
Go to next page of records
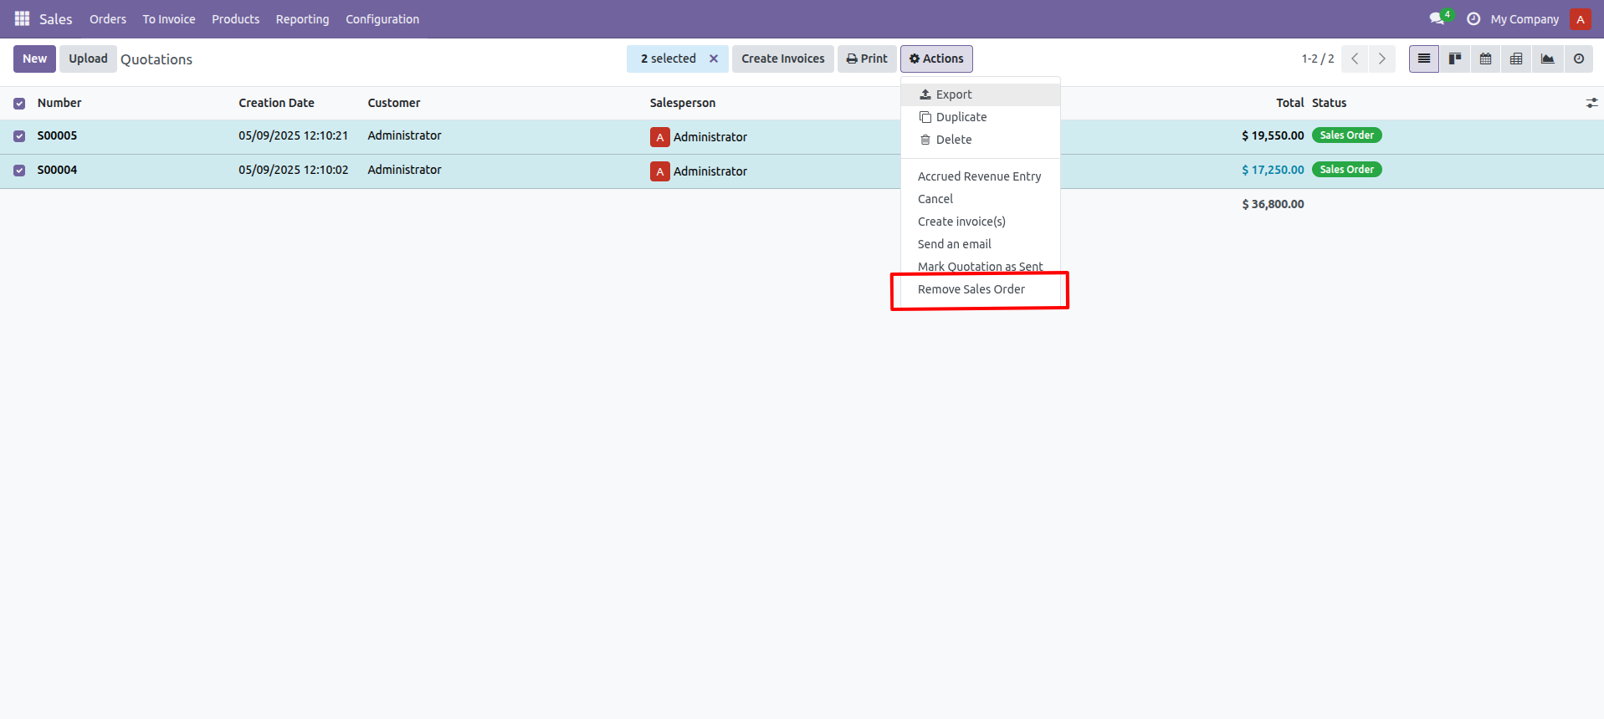coord(1381,59)
